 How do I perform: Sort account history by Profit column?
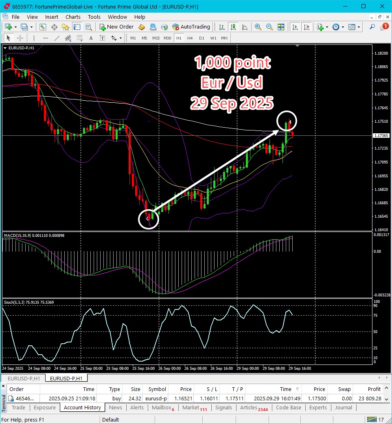(x=374, y=389)
